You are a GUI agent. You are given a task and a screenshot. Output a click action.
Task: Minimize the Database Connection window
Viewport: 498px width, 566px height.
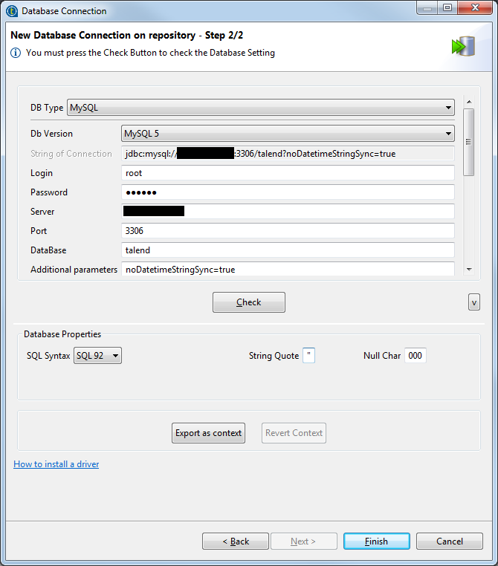pyautogui.click(x=427, y=7)
